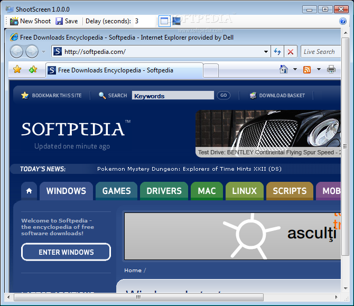Click the Keywords search field
This screenshot has width=354, height=306.
pos(173,95)
